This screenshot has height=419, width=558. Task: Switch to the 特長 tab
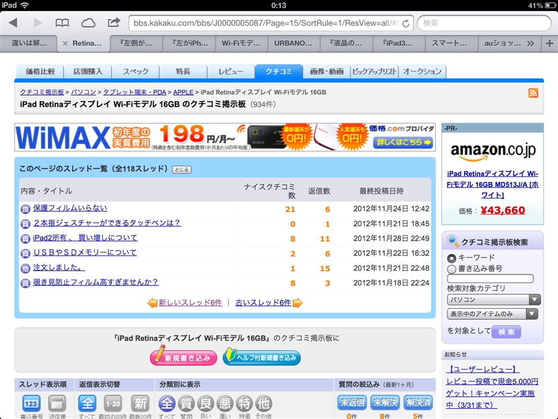coord(183,71)
